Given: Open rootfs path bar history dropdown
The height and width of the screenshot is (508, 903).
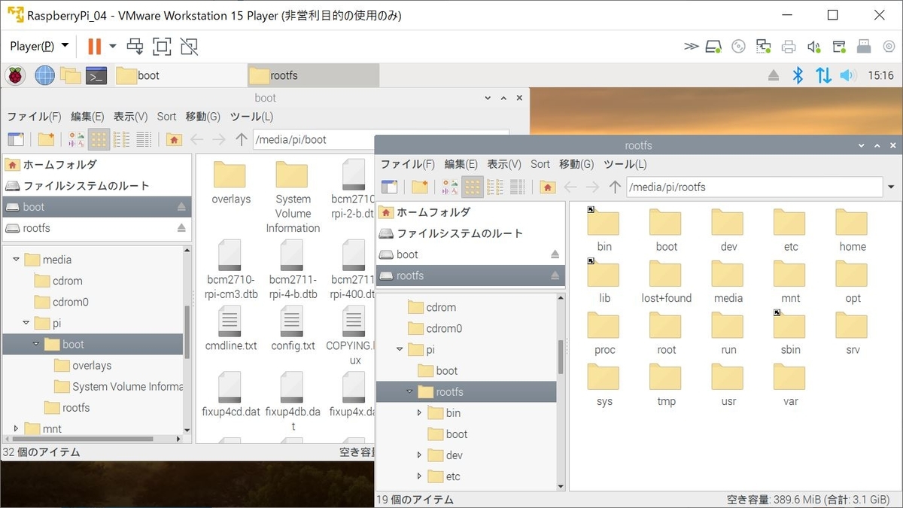Looking at the screenshot, I should [891, 187].
